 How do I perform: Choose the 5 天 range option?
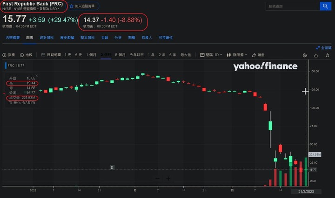79,55
